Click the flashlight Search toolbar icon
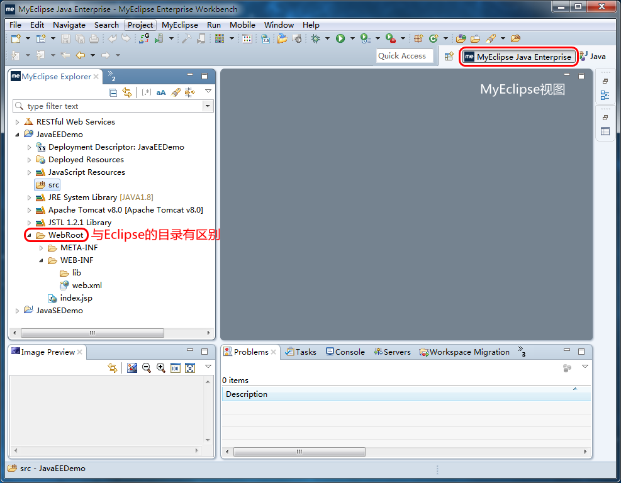The width and height of the screenshot is (621, 483). tap(491, 38)
